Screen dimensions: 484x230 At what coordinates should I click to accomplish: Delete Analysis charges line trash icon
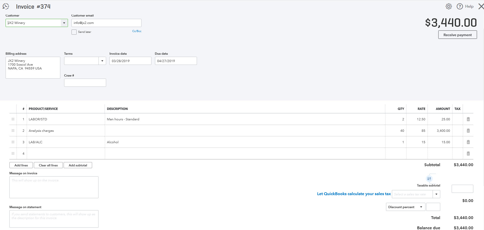468,131
